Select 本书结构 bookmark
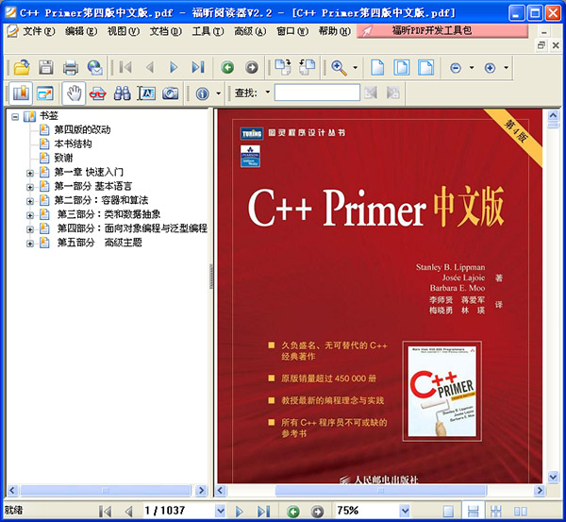The width and height of the screenshot is (566, 522). coord(73,143)
